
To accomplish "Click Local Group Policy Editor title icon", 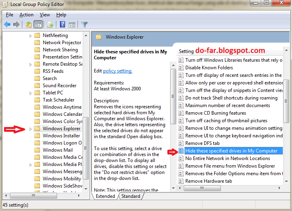I will (x=5, y=4).
